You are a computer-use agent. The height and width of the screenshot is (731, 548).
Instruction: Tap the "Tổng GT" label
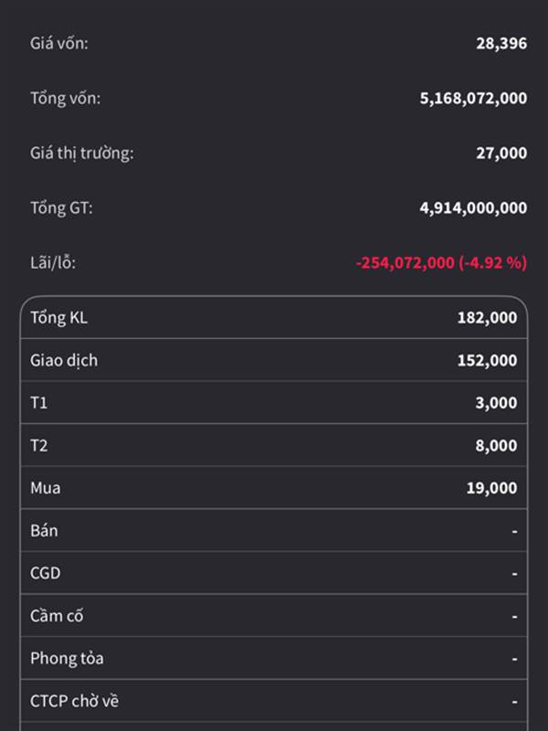(x=61, y=207)
